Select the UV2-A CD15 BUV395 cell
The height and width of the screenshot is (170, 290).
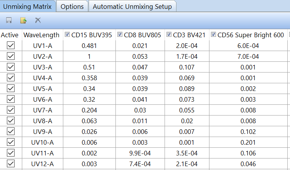[x=90, y=56]
